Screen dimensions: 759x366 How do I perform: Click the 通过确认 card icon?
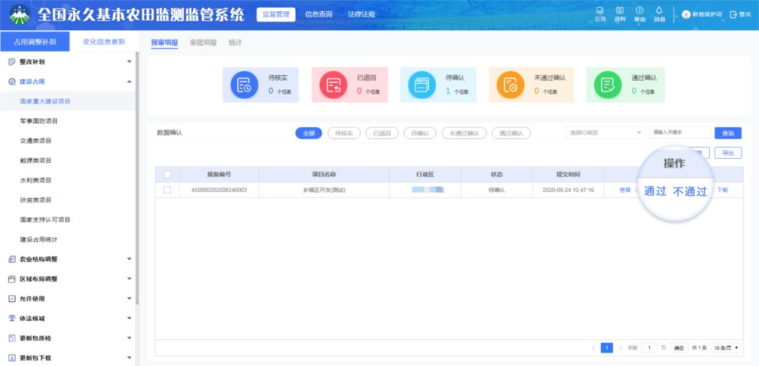pos(607,85)
